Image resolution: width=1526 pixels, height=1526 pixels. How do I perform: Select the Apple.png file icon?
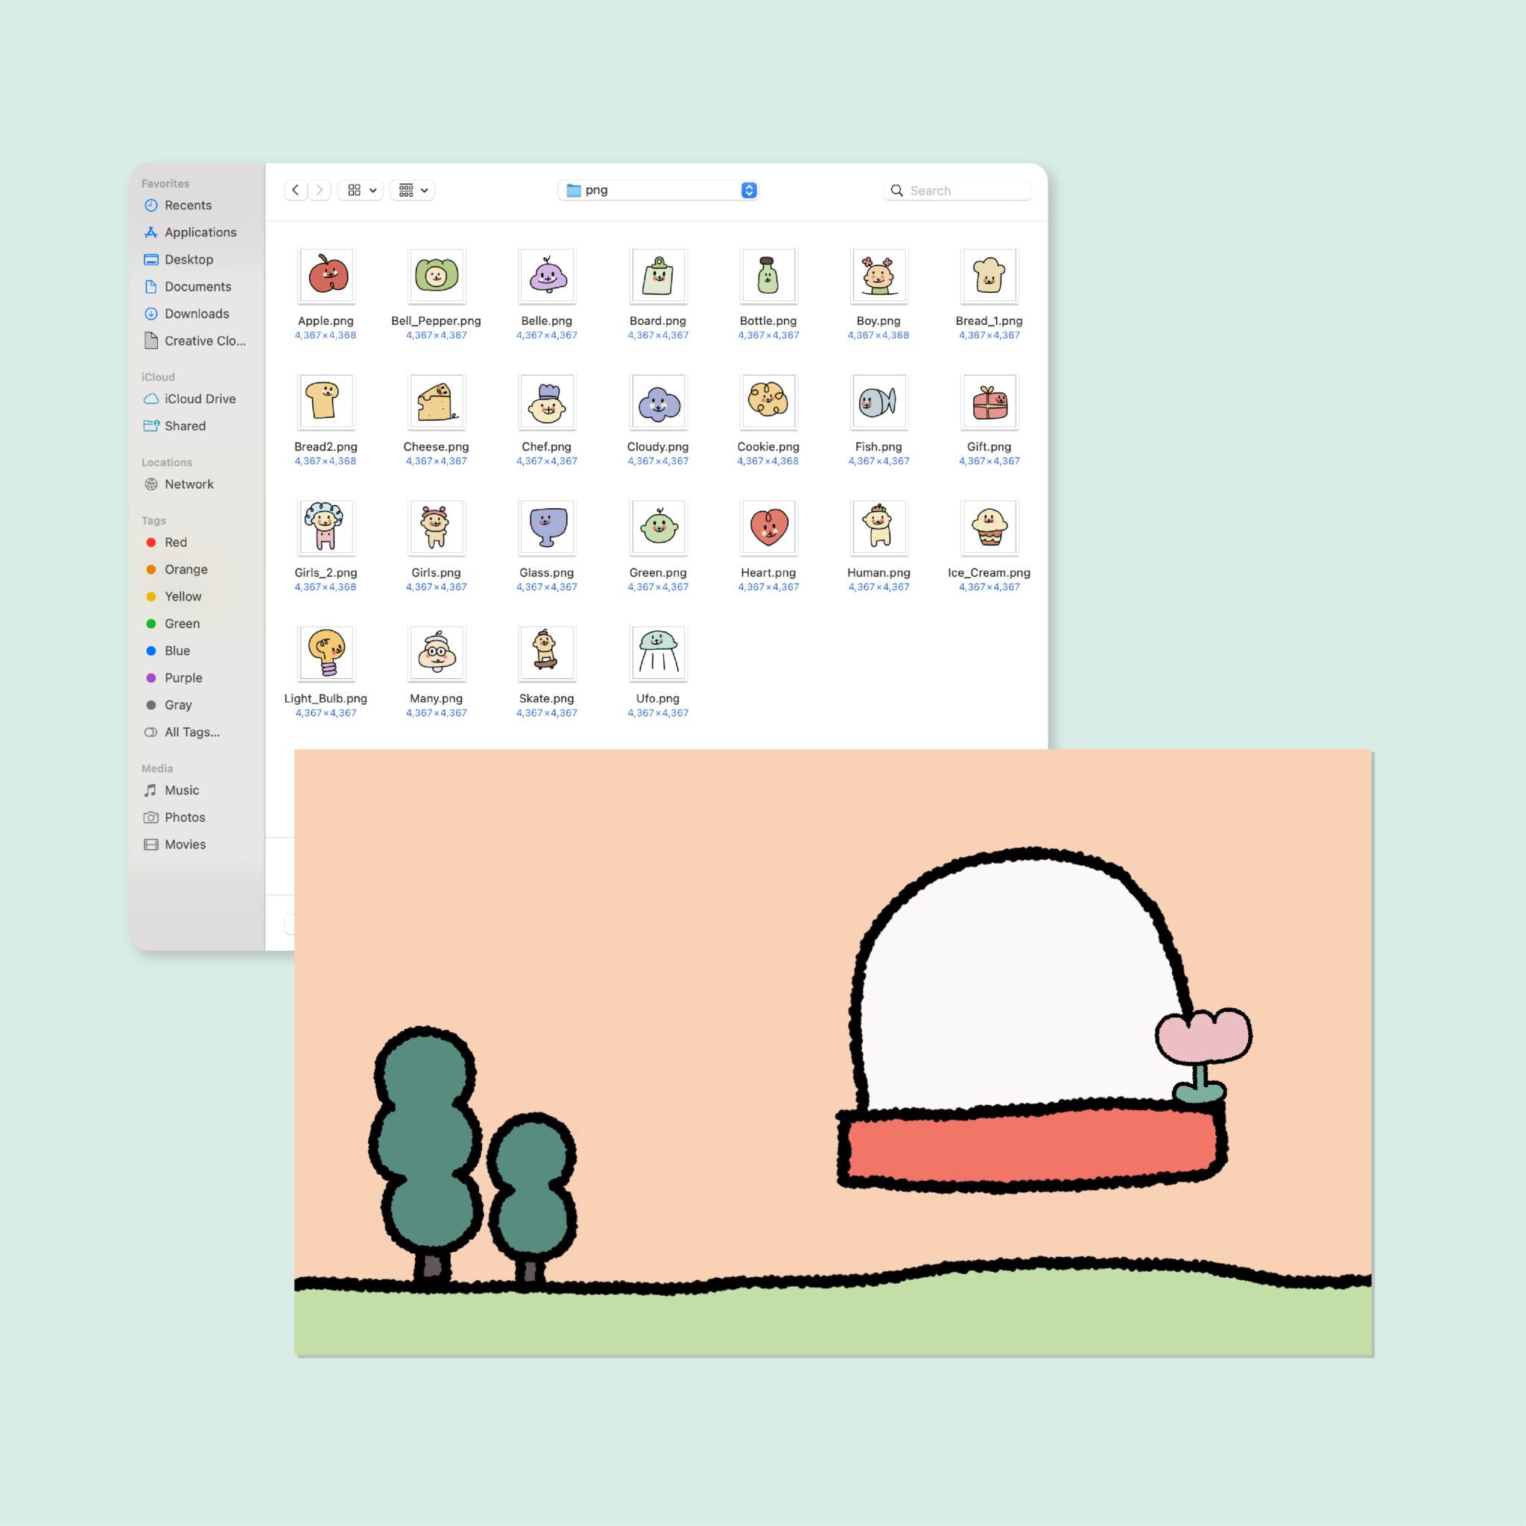pos(326,276)
